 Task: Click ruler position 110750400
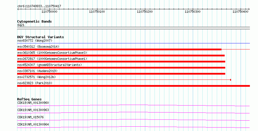(x=240, y=12)
